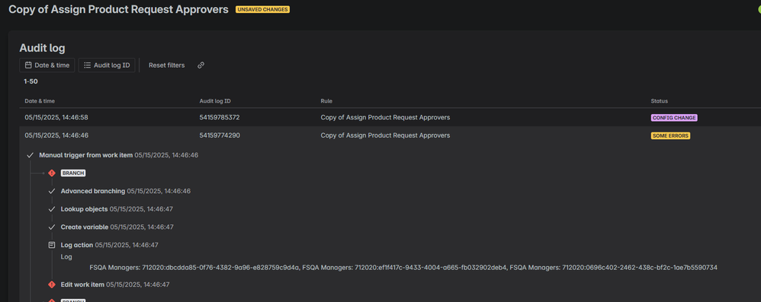The image size is (761, 302).
Task: Click the 05/15/2025, 14:46:46 row timestamp
Action: (56, 135)
